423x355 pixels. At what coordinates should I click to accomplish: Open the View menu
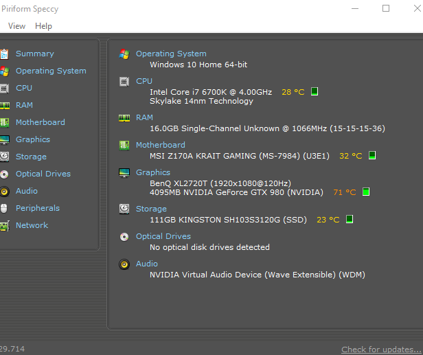[x=16, y=26]
